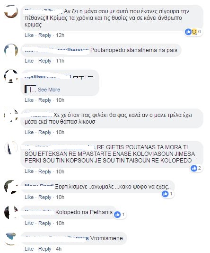The image size is (210, 253).
Task: Reply to the comment posted 4h ago
Action: 44,249
